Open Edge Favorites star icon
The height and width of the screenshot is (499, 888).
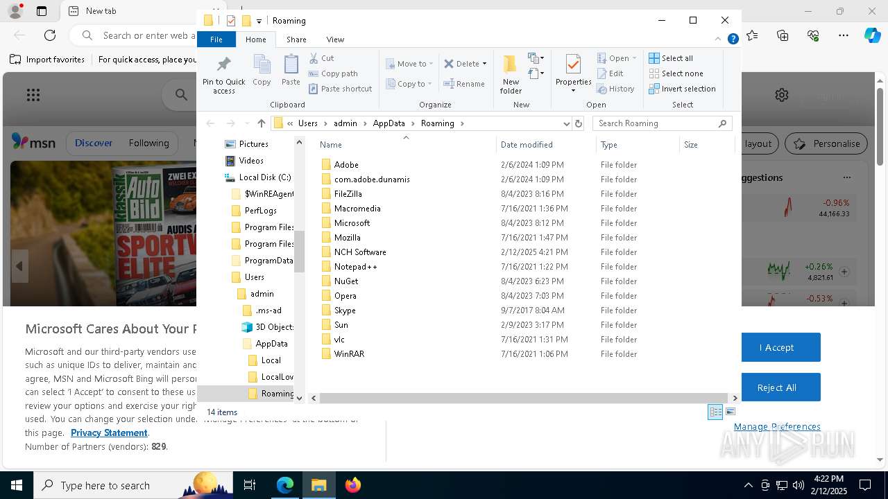[x=752, y=35]
